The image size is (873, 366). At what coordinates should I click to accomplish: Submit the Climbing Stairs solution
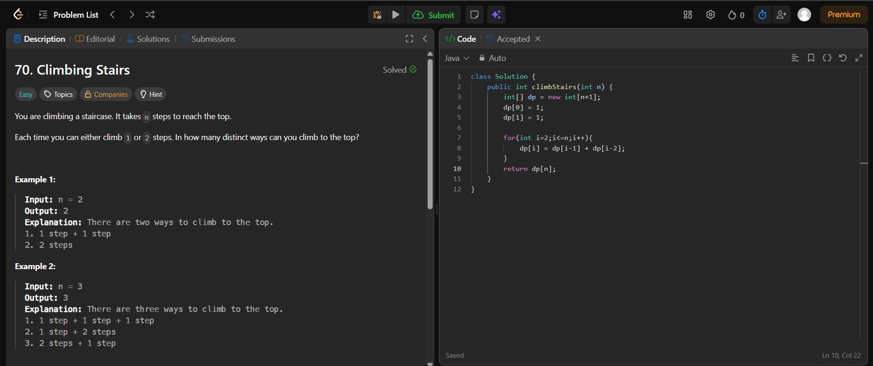(x=434, y=15)
